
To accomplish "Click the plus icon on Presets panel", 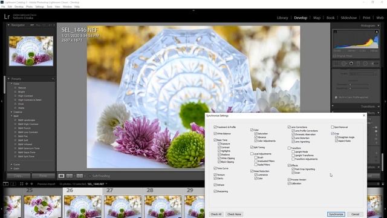I will point(53,79).
